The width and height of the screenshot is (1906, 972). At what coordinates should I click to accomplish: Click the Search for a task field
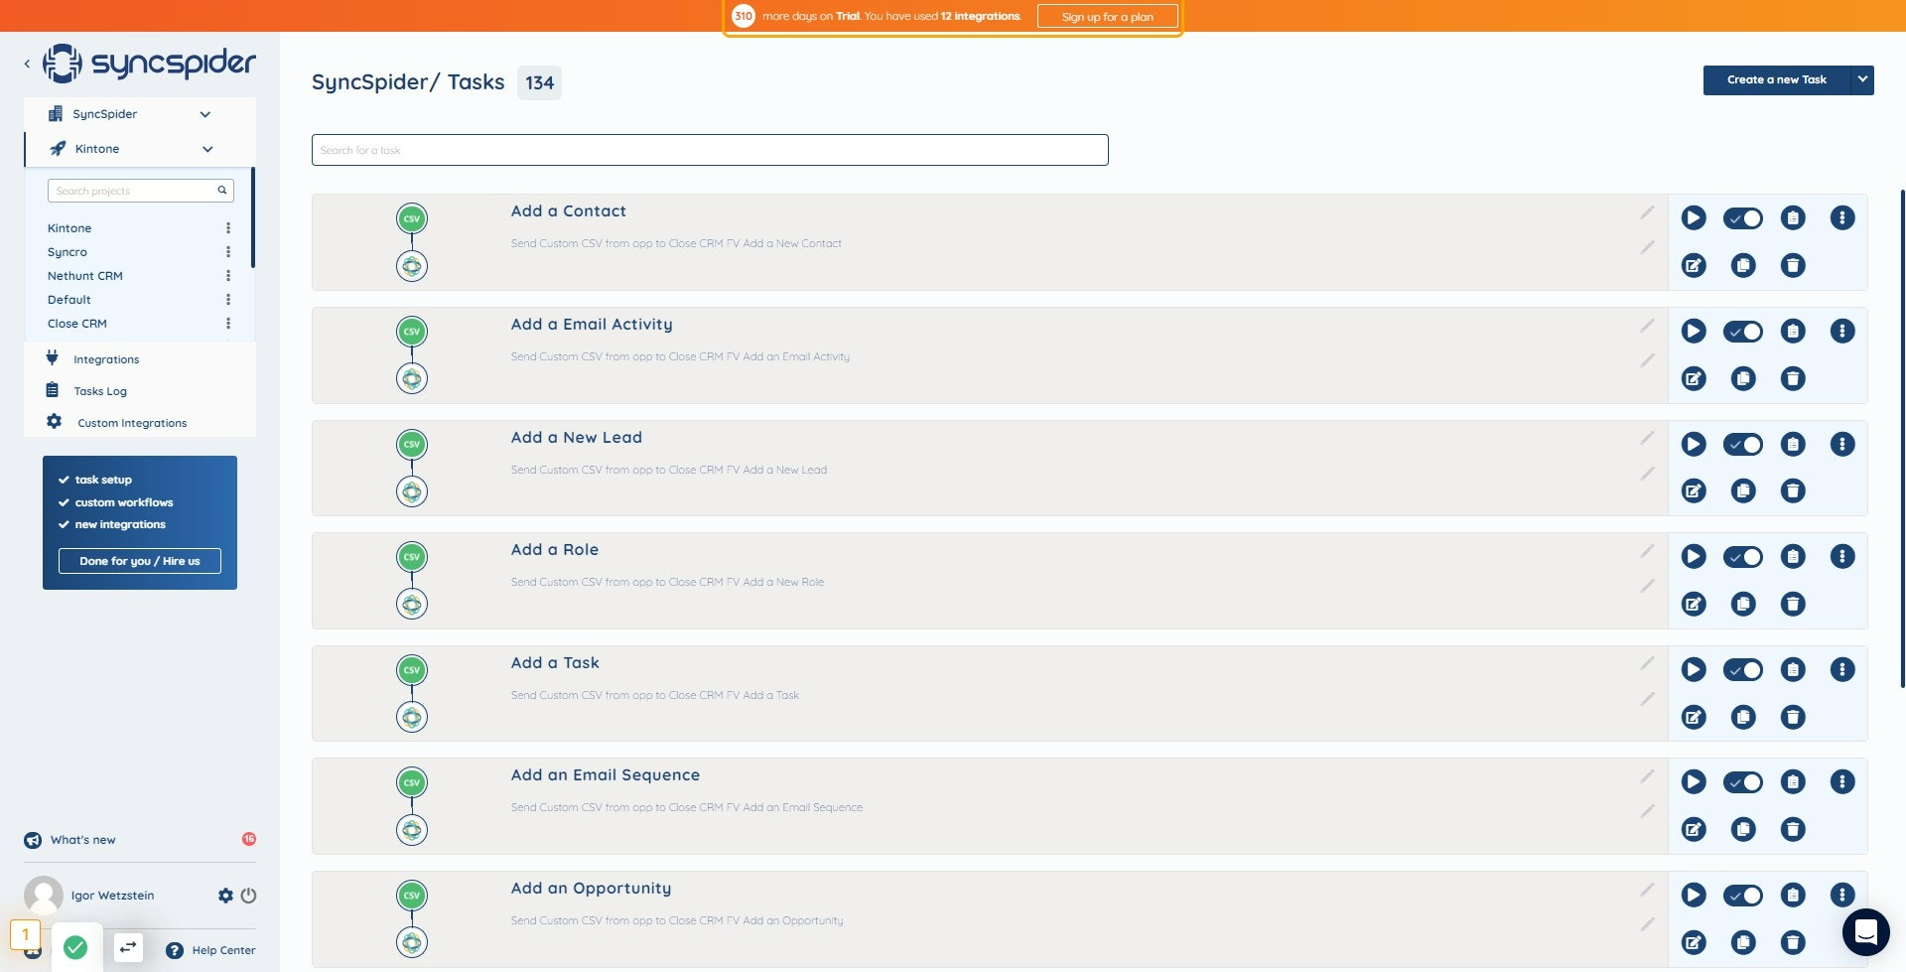(x=710, y=150)
